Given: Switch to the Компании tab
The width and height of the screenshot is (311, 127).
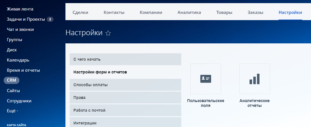Looking at the screenshot, I should pos(151,12).
